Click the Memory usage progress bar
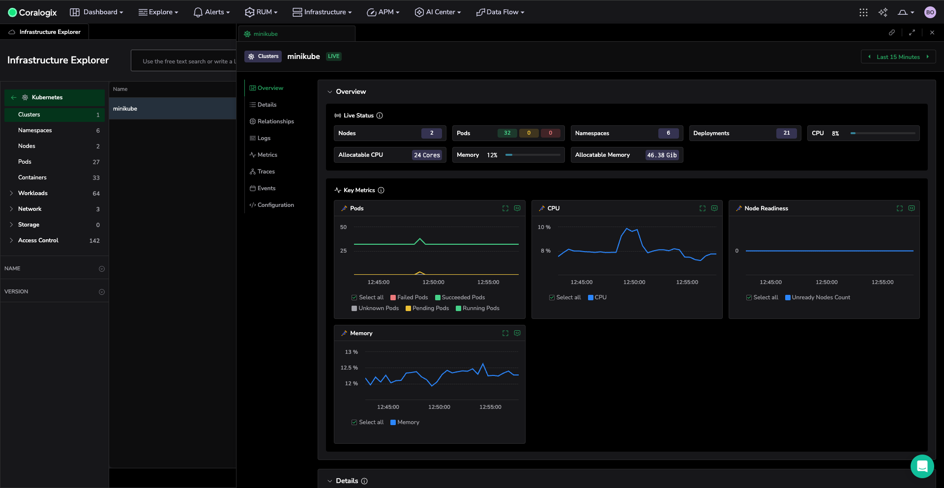The image size is (944, 488). (x=533, y=155)
